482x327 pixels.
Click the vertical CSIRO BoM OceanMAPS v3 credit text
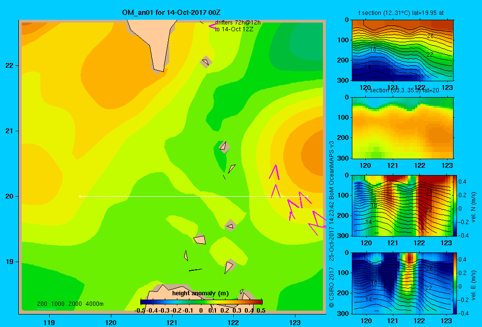(x=332, y=224)
